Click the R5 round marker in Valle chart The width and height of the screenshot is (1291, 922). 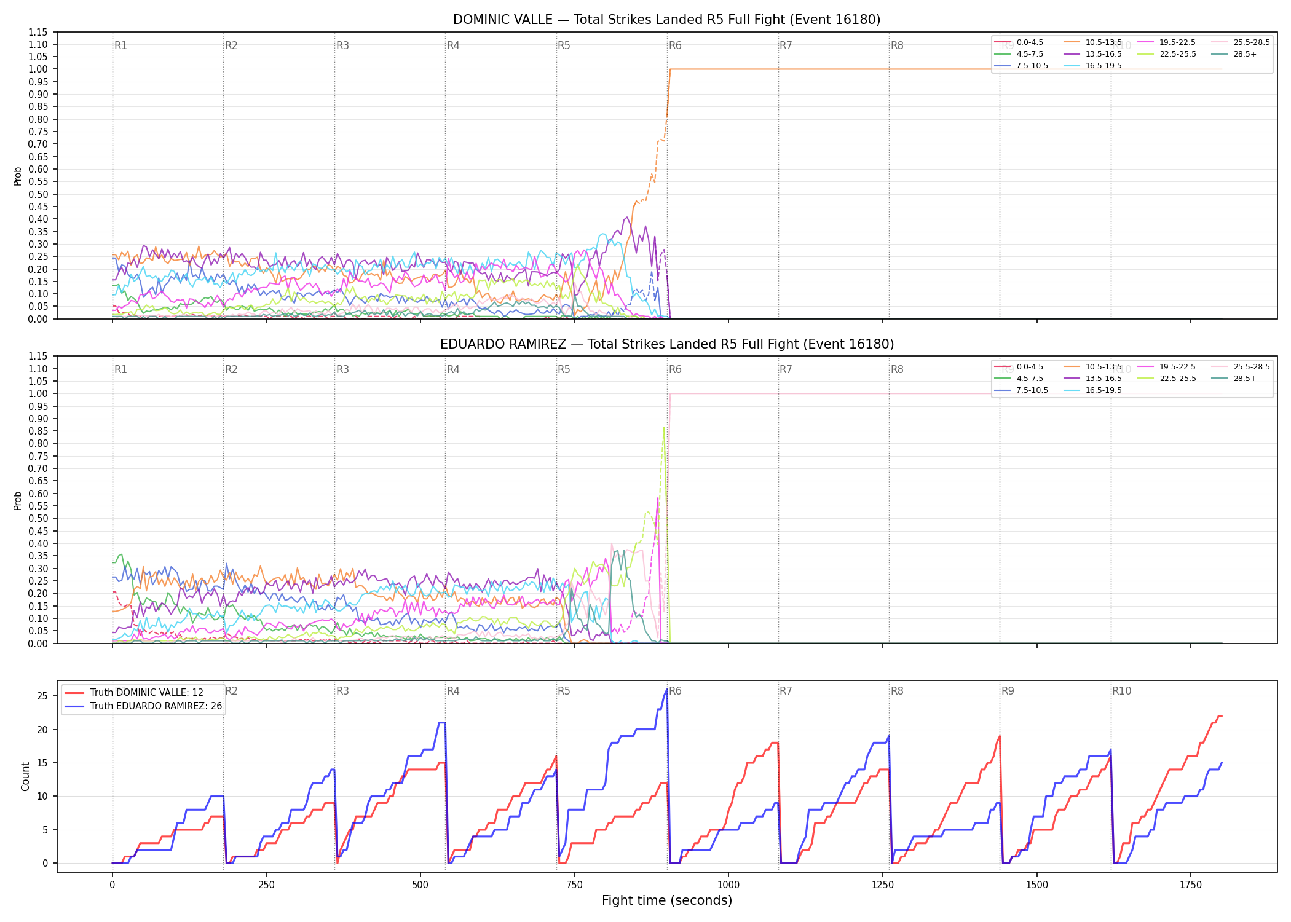[x=564, y=45]
